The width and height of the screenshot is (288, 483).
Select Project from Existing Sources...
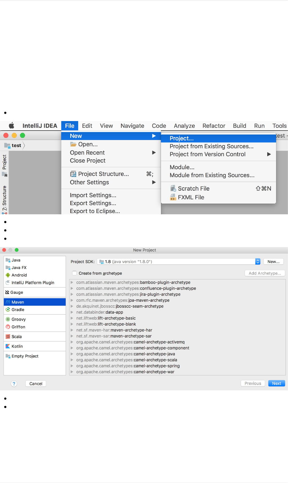coord(218,146)
